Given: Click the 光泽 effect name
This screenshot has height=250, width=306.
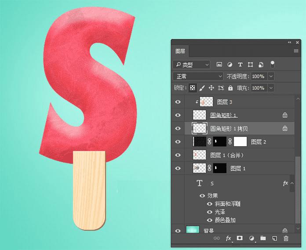Looking at the screenshot, I should (x=220, y=212).
